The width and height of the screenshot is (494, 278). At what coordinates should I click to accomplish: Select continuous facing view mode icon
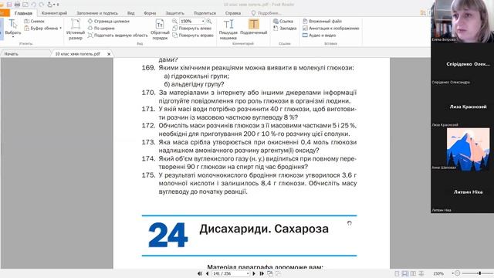421,273
